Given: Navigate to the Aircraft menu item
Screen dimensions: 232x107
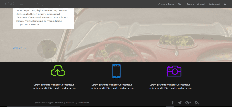Looking at the screenshot, I should [201, 4].
